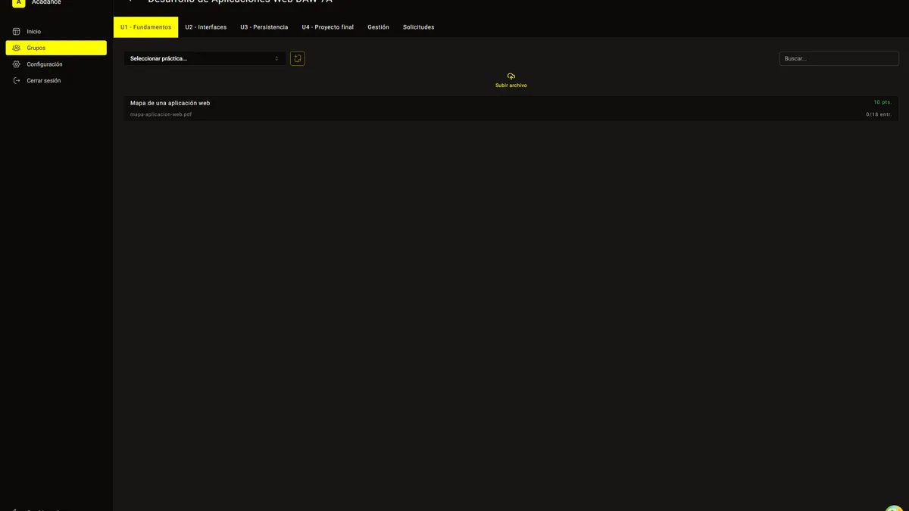Click the Grupos people icon
Image resolution: width=909 pixels, height=511 pixels.
point(17,48)
